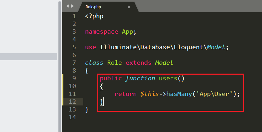This screenshot has width=262, height=132.
Task: Click line number 11 in gutter
Action: pos(72,94)
